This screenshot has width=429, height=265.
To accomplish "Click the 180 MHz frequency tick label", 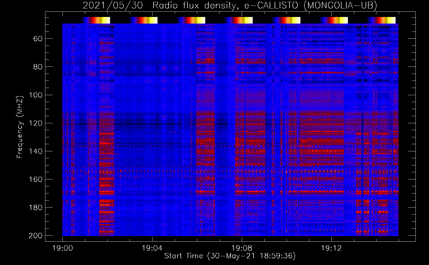I will (36, 207).
